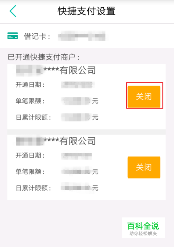174x247 pixels.
Task: Click the 快捷支付设置 page title
Action: click(x=86, y=11)
